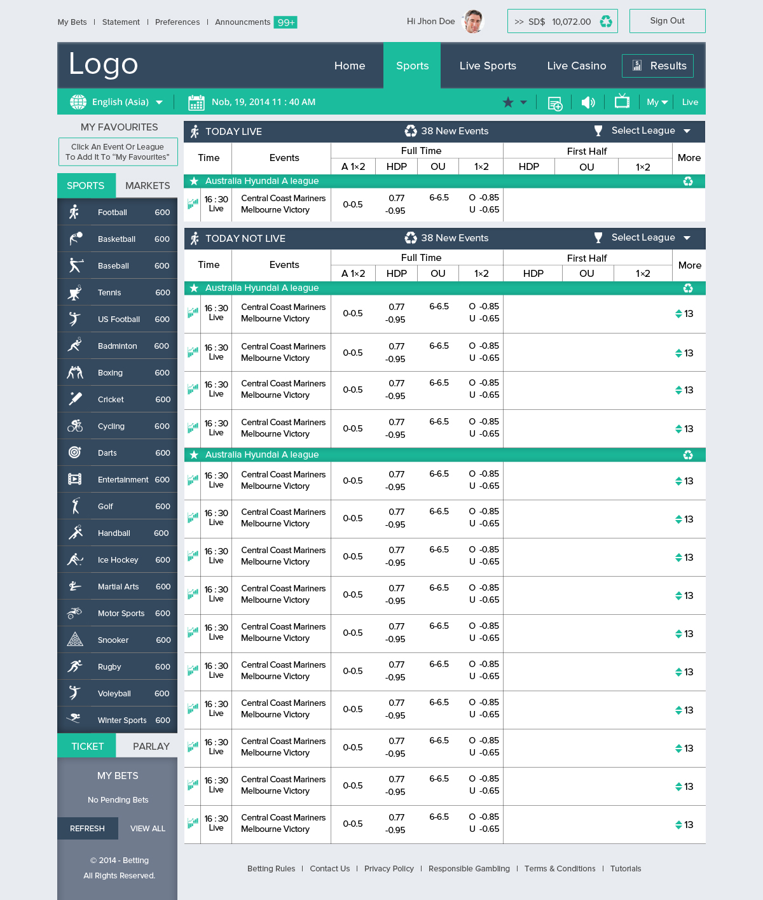Open the English (Asia) language dropdown
This screenshot has width=763, height=900.
click(127, 102)
